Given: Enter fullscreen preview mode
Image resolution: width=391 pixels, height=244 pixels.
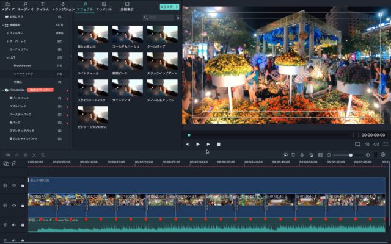Looking at the screenshot, I should (x=386, y=145).
